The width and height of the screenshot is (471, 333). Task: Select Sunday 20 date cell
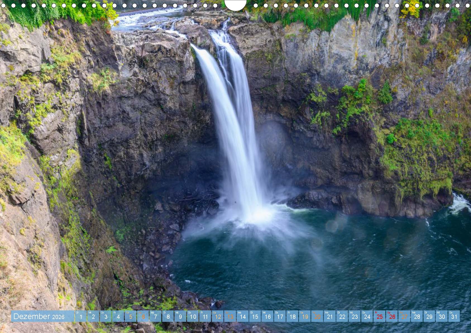pyautogui.click(x=317, y=316)
